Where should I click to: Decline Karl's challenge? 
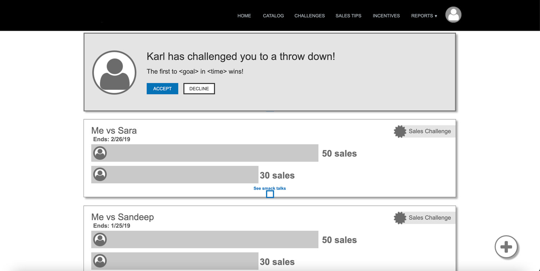(x=199, y=88)
